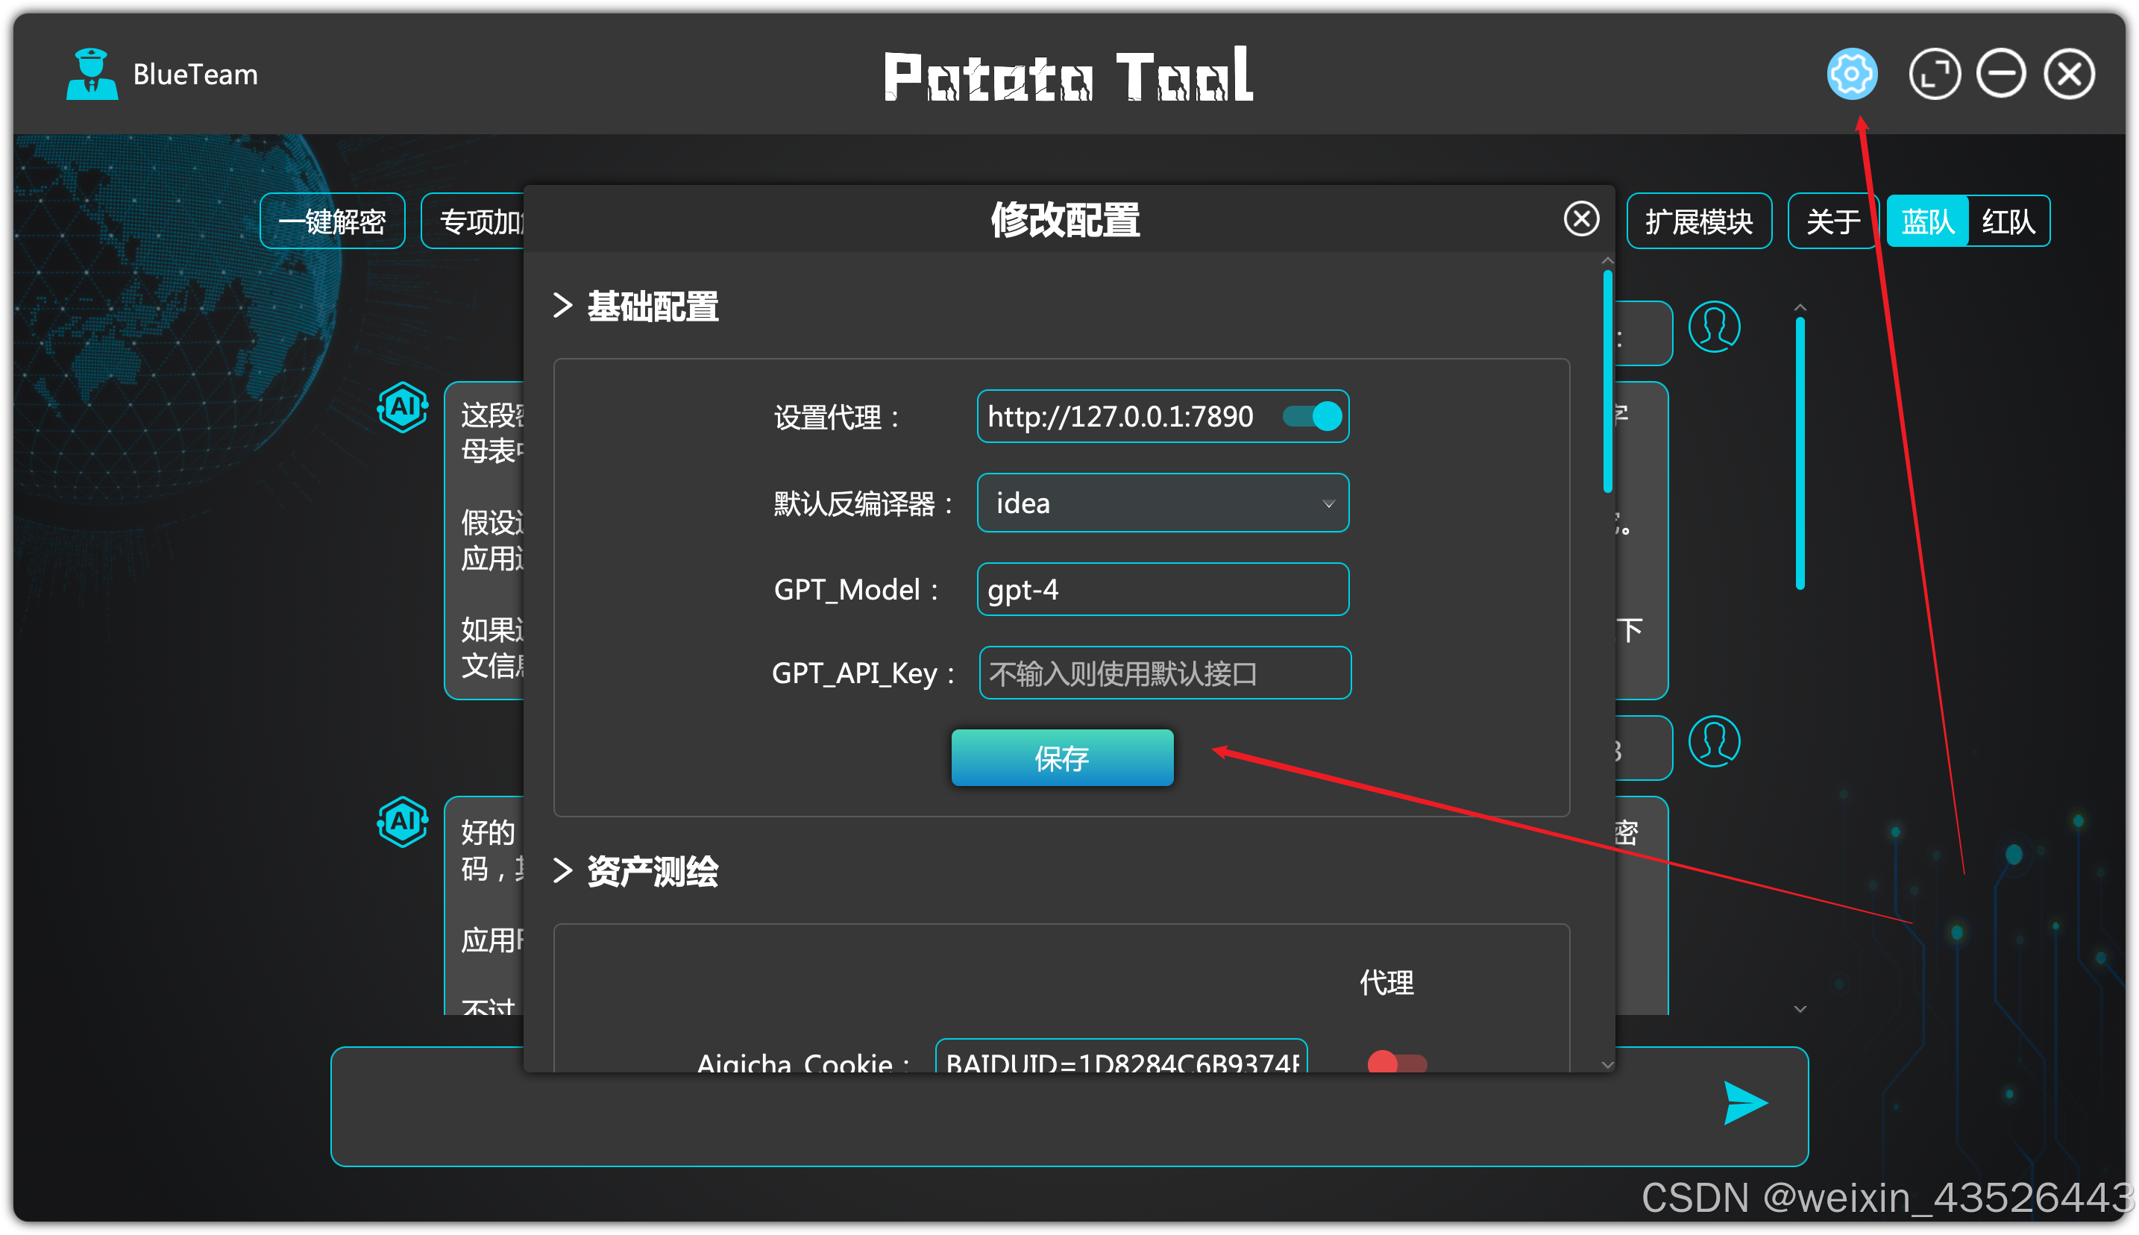The image size is (2139, 1235).
Task: Click the first AI robot avatar icon
Action: [x=402, y=408]
